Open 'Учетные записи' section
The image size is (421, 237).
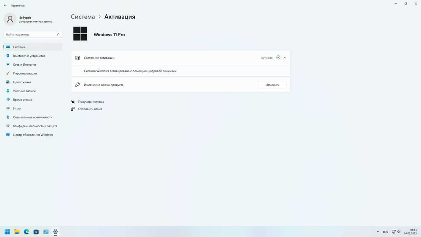pyautogui.click(x=33, y=91)
